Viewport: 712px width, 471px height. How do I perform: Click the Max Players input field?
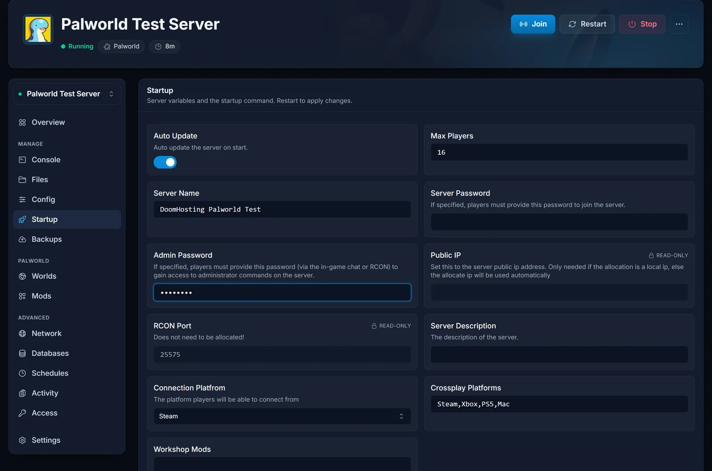[x=559, y=152]
